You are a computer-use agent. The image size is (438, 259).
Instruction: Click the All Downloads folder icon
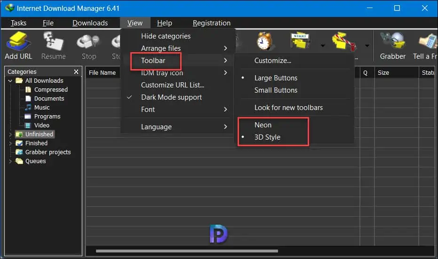(x=19, y=81)
